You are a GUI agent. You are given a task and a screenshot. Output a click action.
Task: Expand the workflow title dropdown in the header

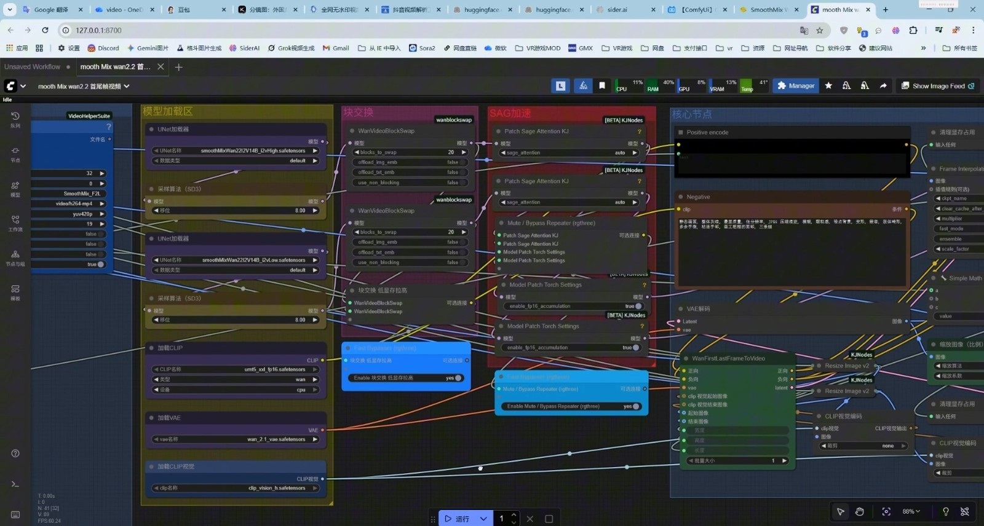pos(127,87)
